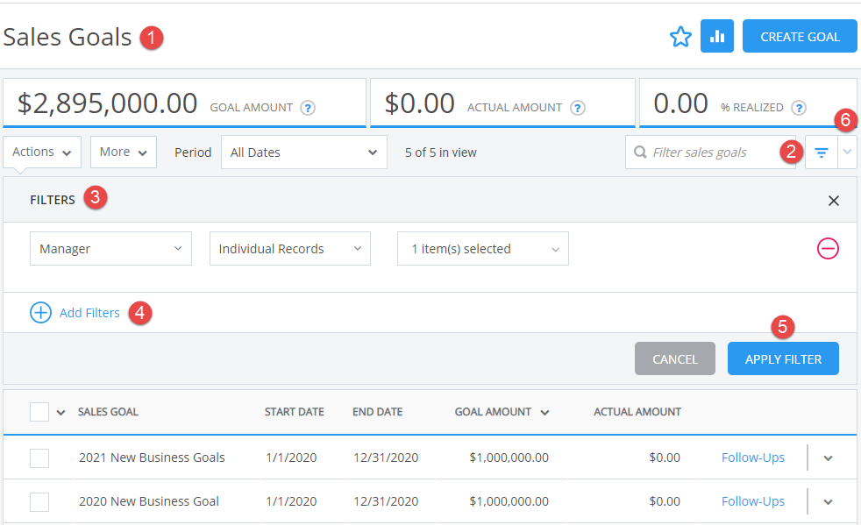Open help for Goal Amount
Viewport: 861px width, 525px height.
tap(308, 108)
